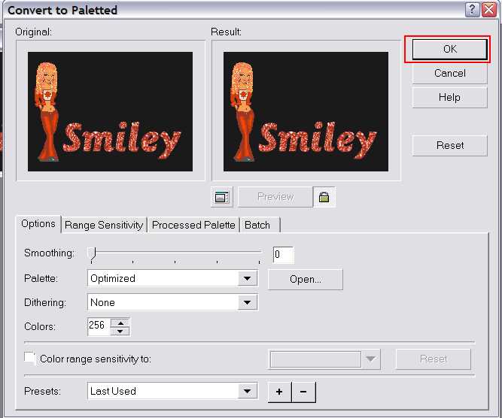Click the Smoothing value input field
This screenshot has width=502, height=418.
pos(283,255)
